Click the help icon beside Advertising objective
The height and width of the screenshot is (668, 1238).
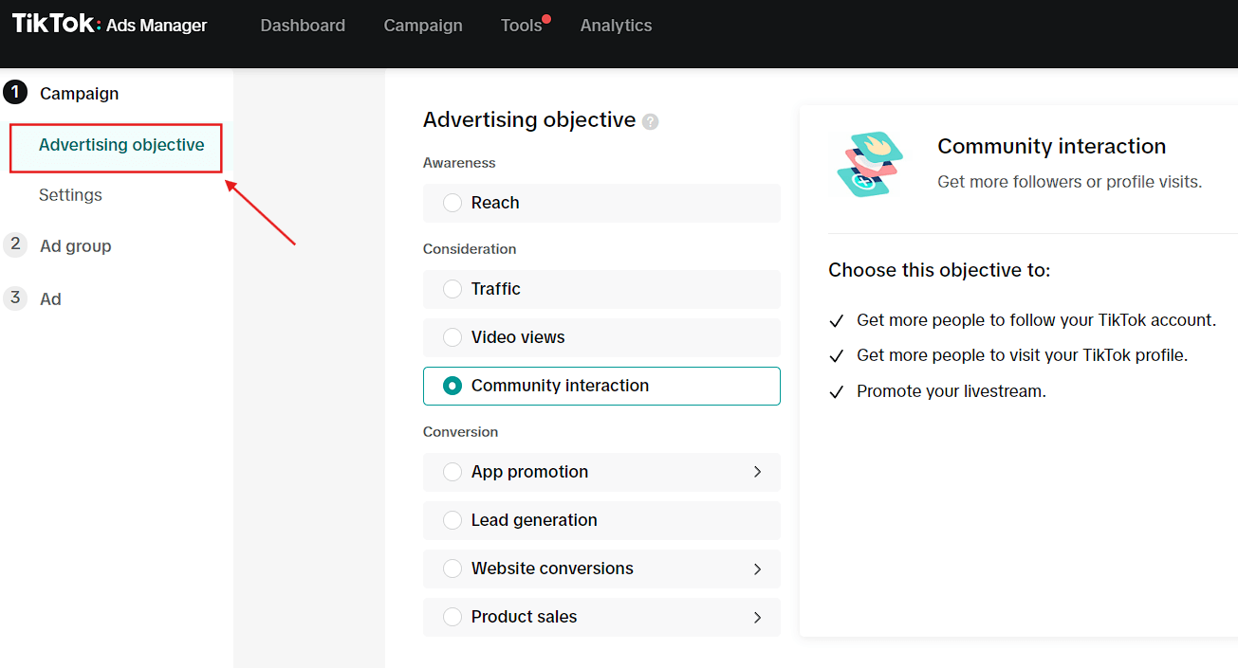tap(650, 121)
